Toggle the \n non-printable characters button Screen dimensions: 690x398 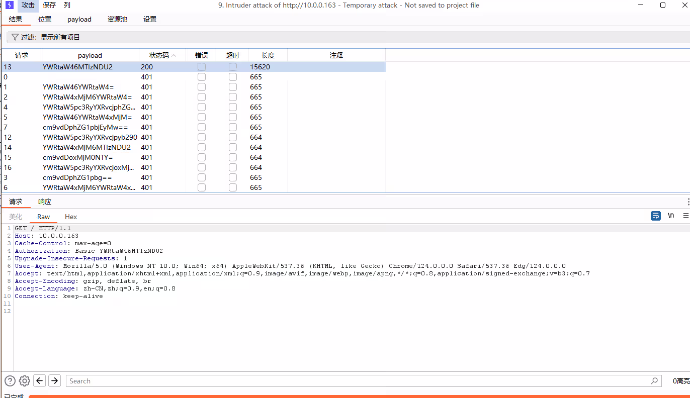(671, 216)
